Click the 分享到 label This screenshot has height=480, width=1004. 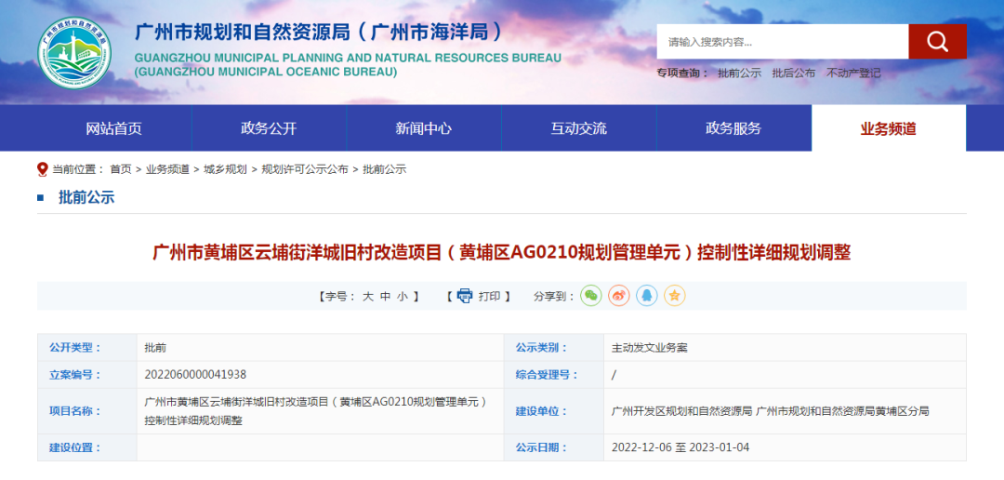click(554, 296)
